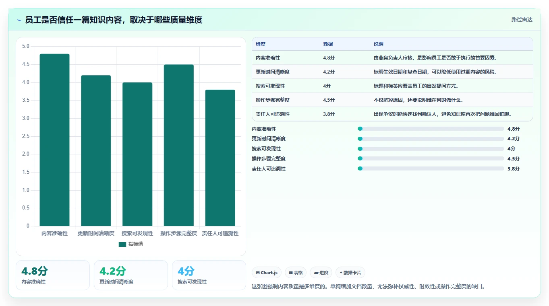
Task: Click the 责任人可追溯性 bar in chart
Action: coord(220,158)
